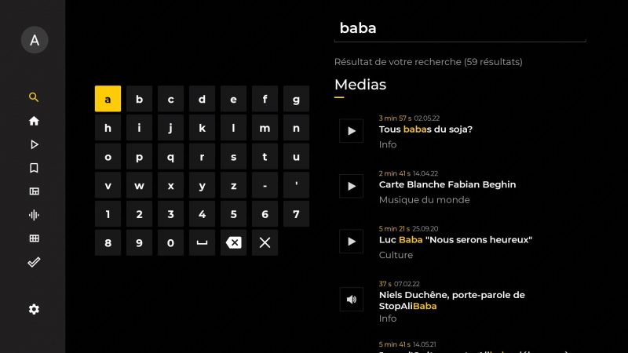Viewport: 628px width, 353px height.
Task: Open the user profile avatar "A"
Action: [x=34, y=40]
